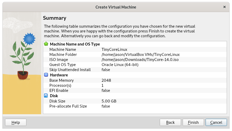The image size is (232, 131).
Task: Go back with the Back button
Action: click(170, 122)
